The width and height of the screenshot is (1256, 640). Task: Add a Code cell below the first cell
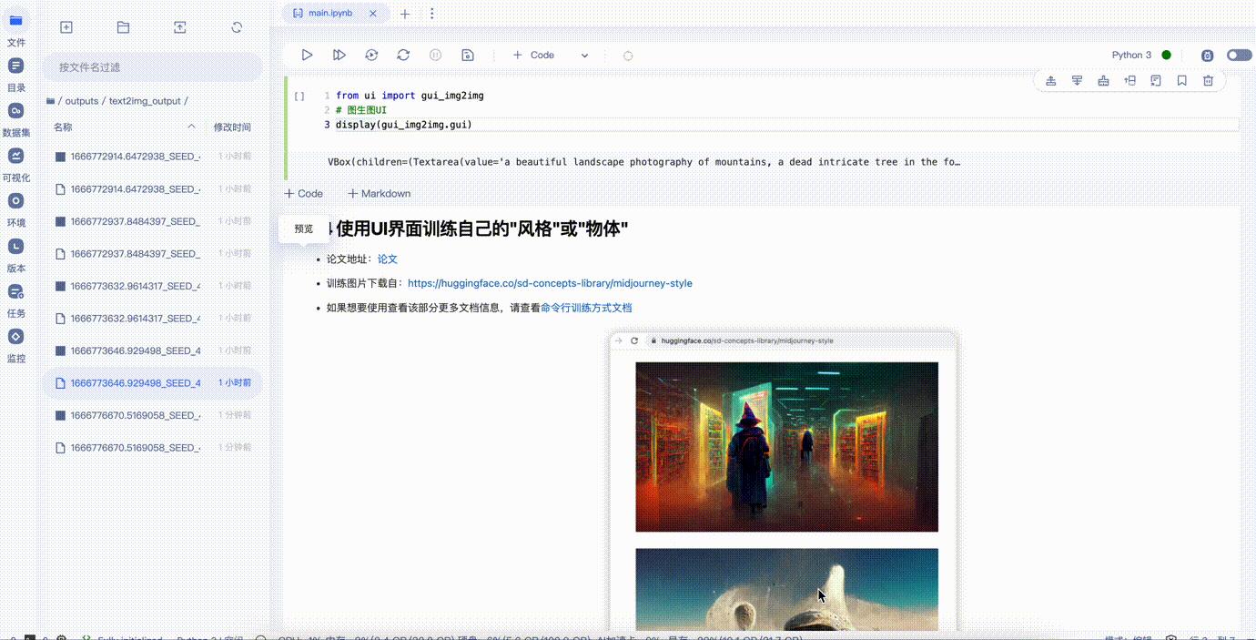click(304, 193)
